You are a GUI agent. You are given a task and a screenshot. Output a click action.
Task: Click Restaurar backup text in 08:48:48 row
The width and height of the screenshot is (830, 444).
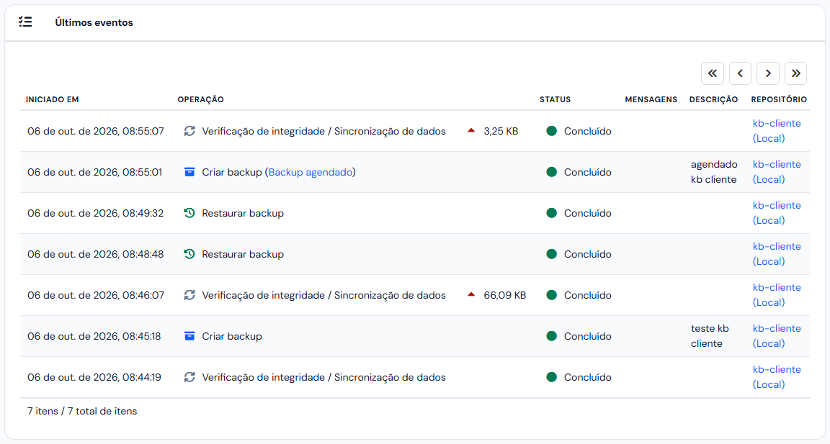(243, 254)
